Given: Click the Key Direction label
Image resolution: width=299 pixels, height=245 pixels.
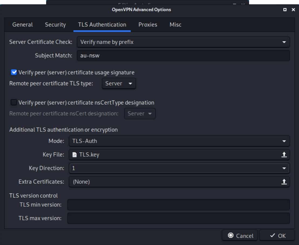Looking at the screenshot, I should pyautogui.click(x=46, y=168).
